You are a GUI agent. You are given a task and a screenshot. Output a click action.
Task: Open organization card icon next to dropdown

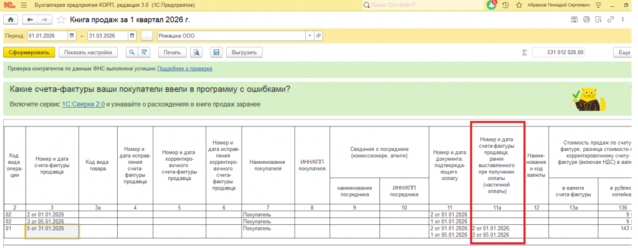pos(318,36)
